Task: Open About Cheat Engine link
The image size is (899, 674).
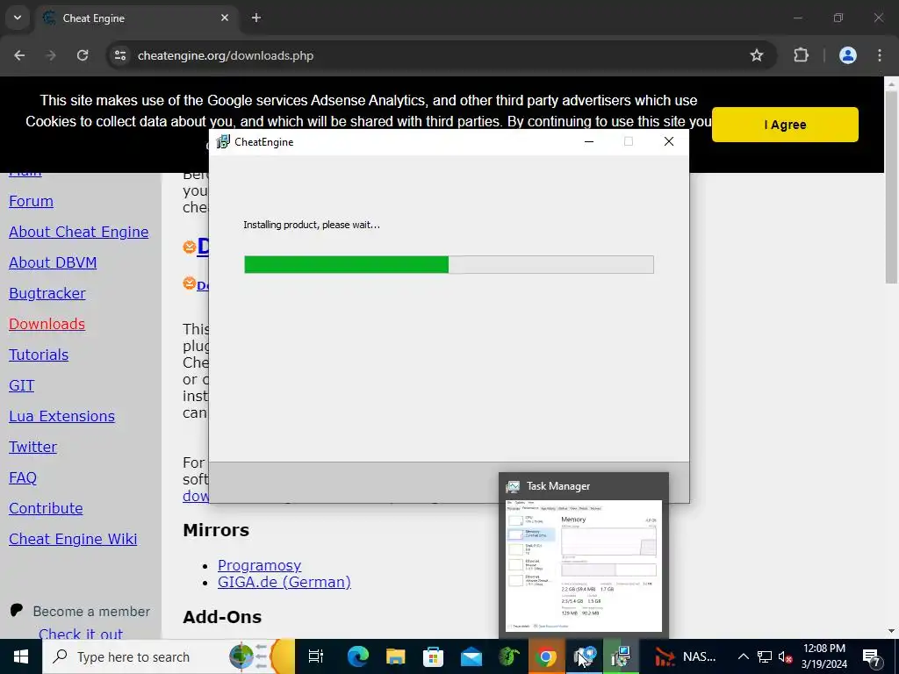Action: (x=78, y=232)
